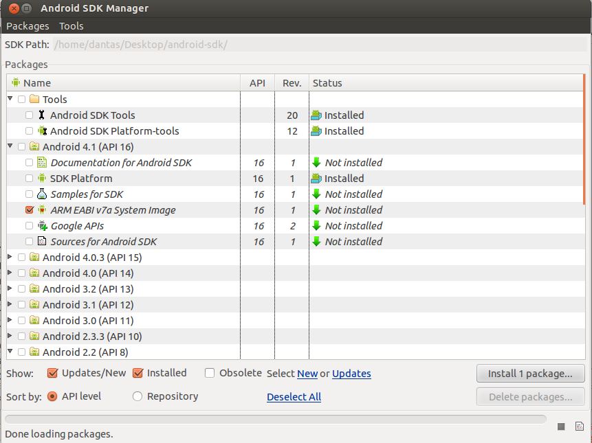Click the stop loading square icon

tap(561, 427)
